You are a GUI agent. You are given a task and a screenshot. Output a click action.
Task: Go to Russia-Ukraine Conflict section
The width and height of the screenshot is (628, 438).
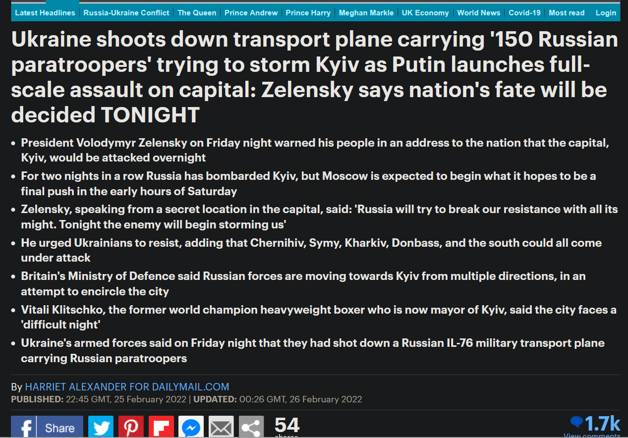(x=126, y=13)
